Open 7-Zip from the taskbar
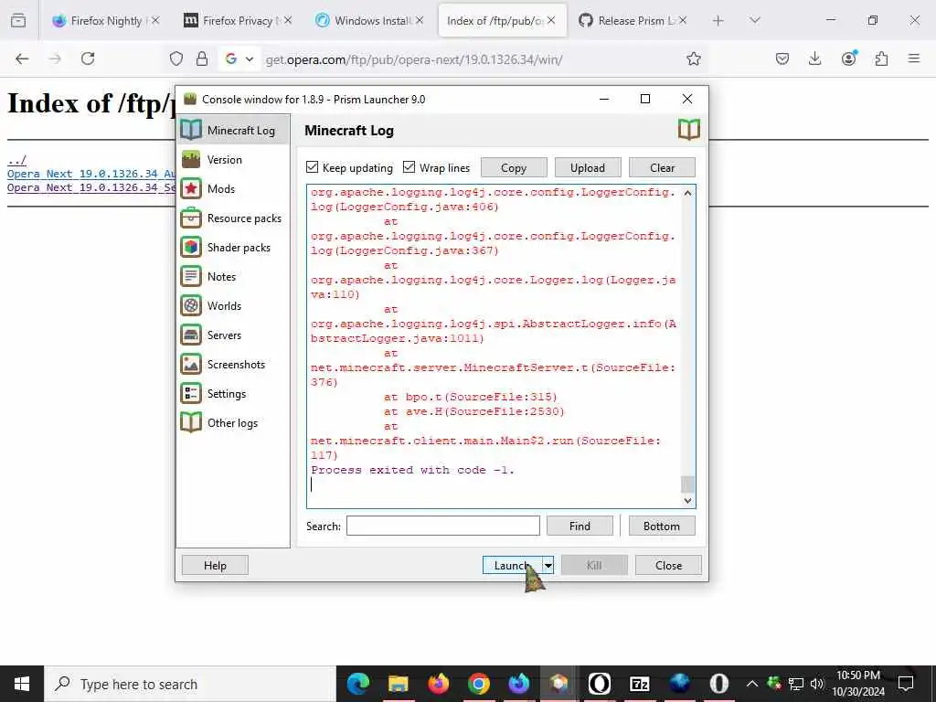Viewport: 936px width, 702px height. coord(639,684)
